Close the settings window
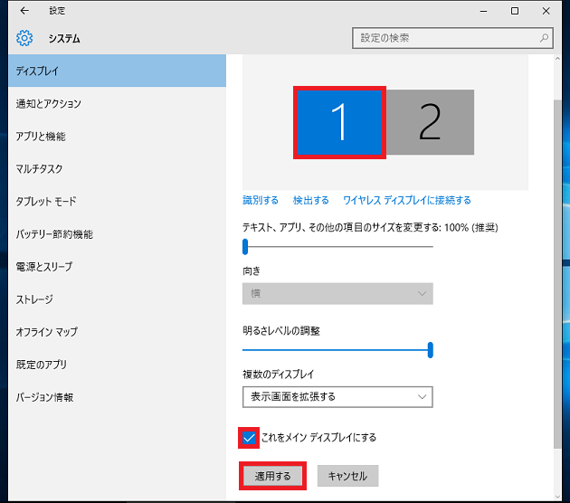The height and width of the screenshot is (503, 570). (546, 11)
